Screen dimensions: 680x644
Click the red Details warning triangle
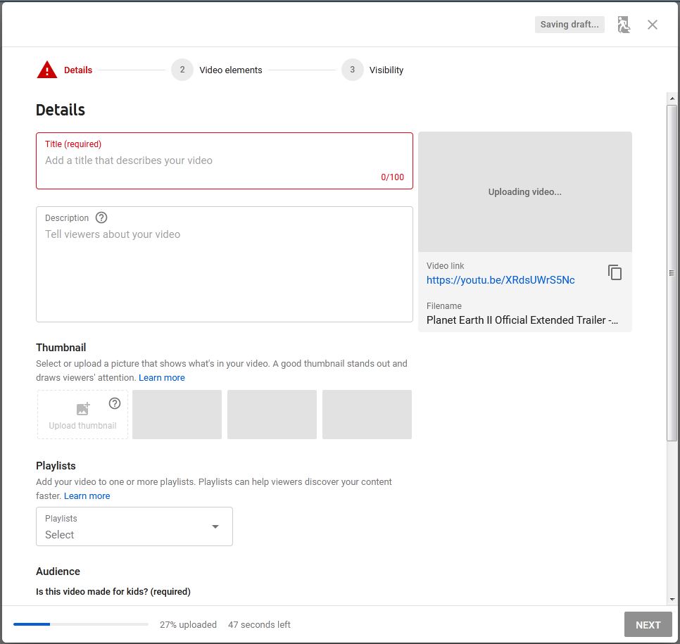(x=47, y=70)
